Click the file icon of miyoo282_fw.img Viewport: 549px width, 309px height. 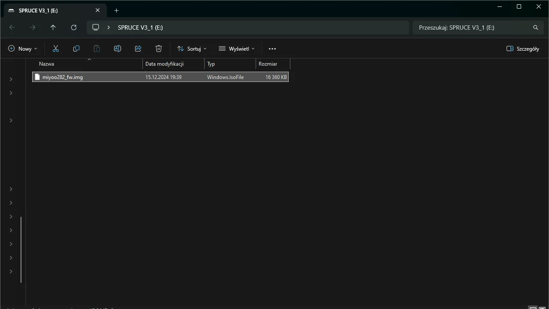(x=37, y=77)
